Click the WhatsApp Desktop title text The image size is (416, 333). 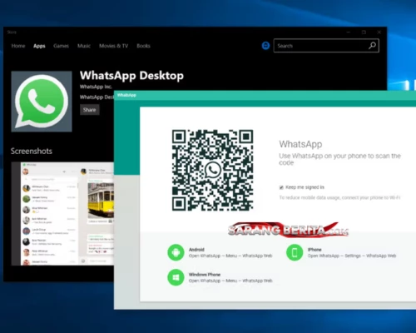[x=131, y=76]
